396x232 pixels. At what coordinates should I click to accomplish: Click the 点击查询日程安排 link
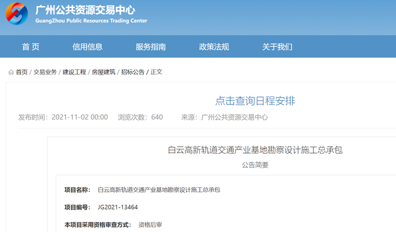(x=255, y=101)
